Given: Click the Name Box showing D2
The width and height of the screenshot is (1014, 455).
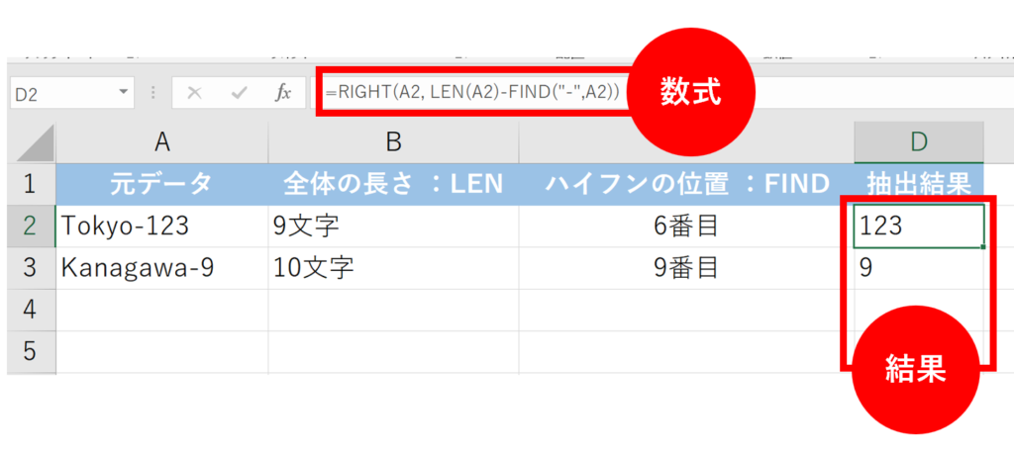Looking at the screenshot, I should [x=59, y=93].
